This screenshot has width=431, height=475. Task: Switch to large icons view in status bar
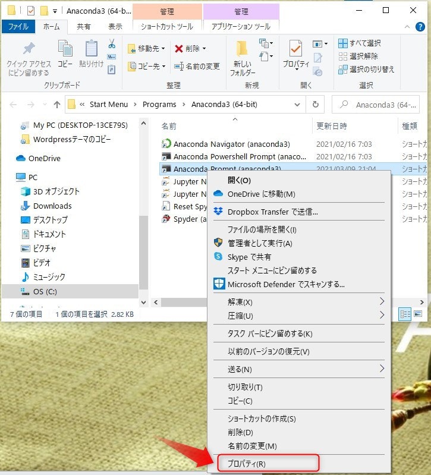pos(418,314)
